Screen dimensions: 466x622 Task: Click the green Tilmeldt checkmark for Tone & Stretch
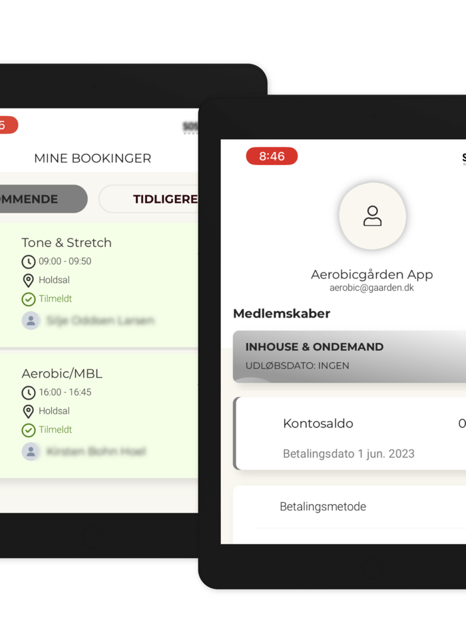coord(28,299)
